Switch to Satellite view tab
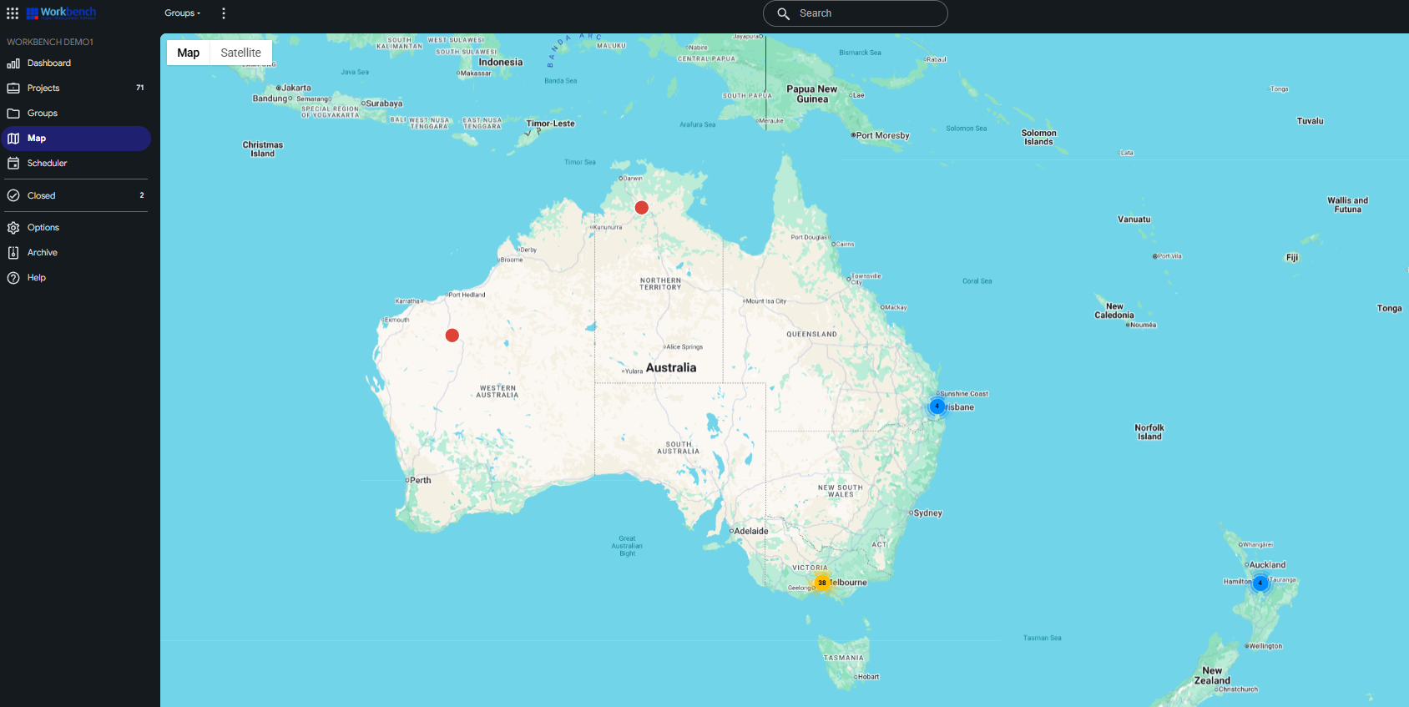The image size is (1409, 707). click(241, 53)
